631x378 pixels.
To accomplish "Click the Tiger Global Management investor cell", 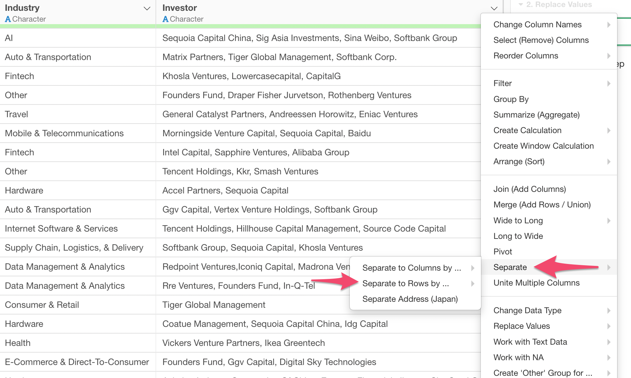I will (214, 305).
